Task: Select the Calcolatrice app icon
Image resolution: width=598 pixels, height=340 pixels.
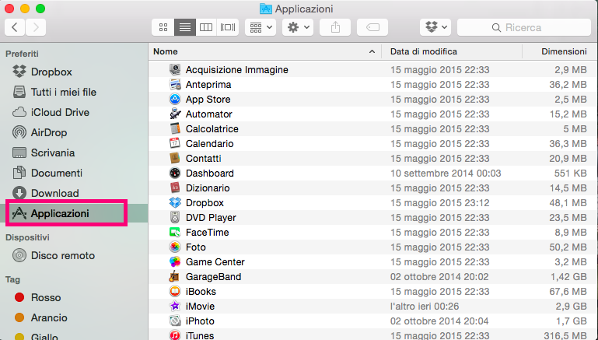Action: 175,128
